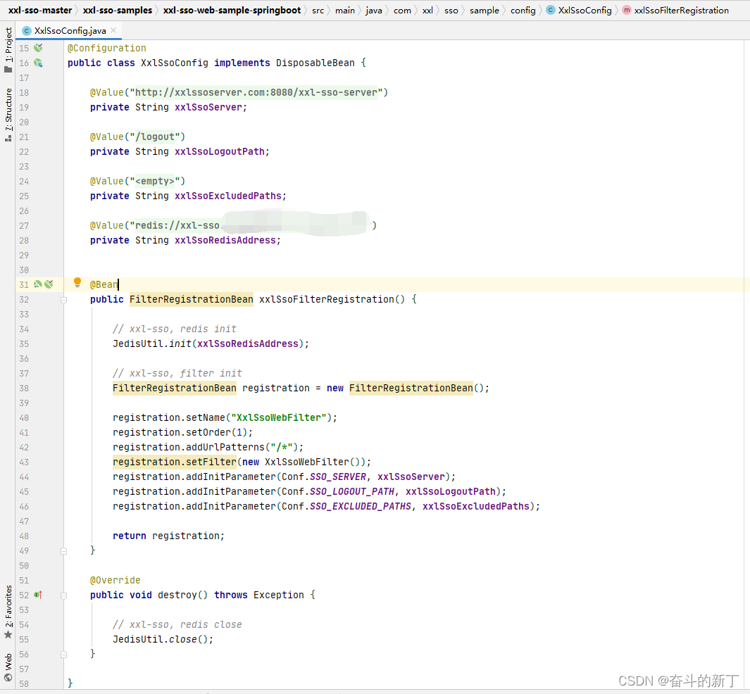750x694 pixels.
Task: Click the "/logout" string value
Action: 155,137
